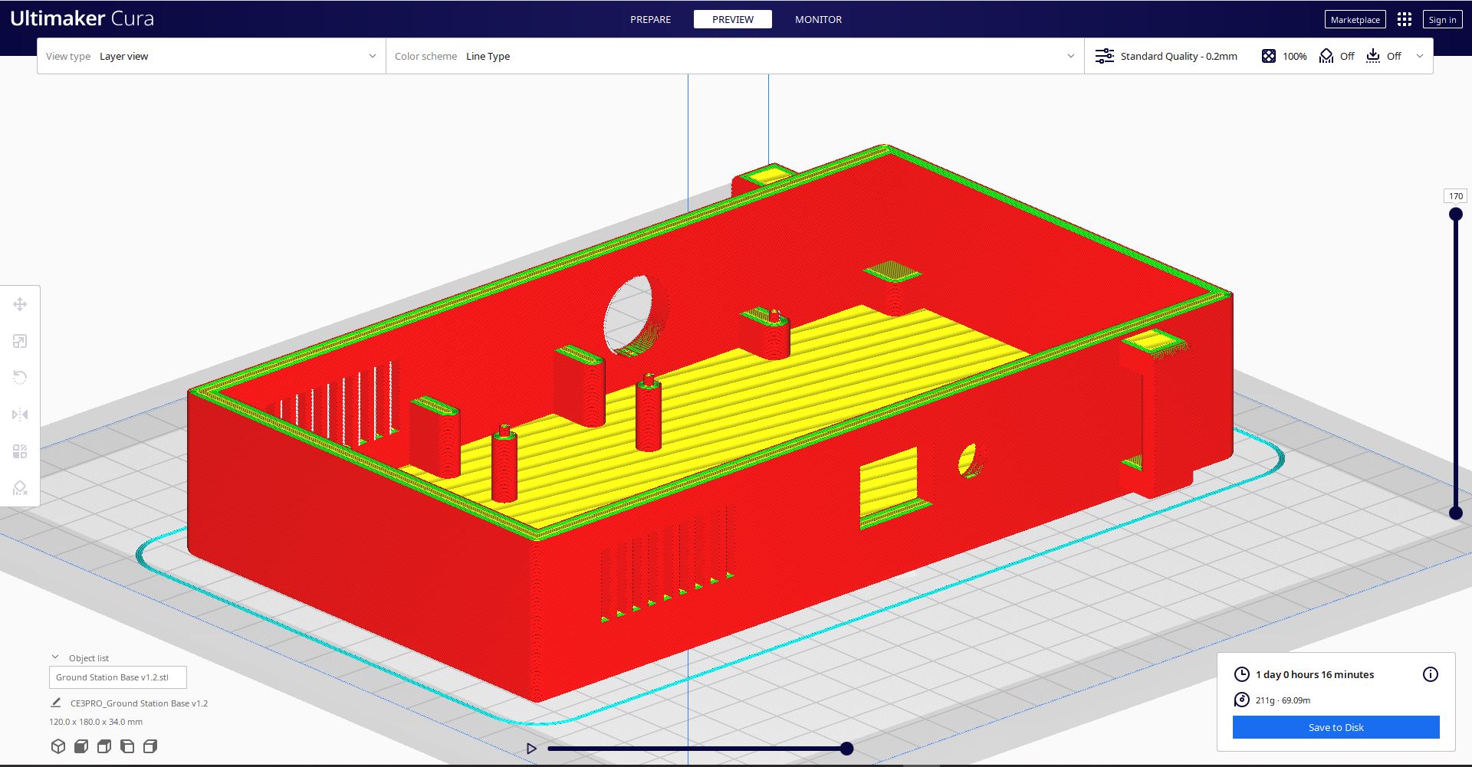
Task: Select the Rotate tool in left toolbar
Action: (20, 377)
